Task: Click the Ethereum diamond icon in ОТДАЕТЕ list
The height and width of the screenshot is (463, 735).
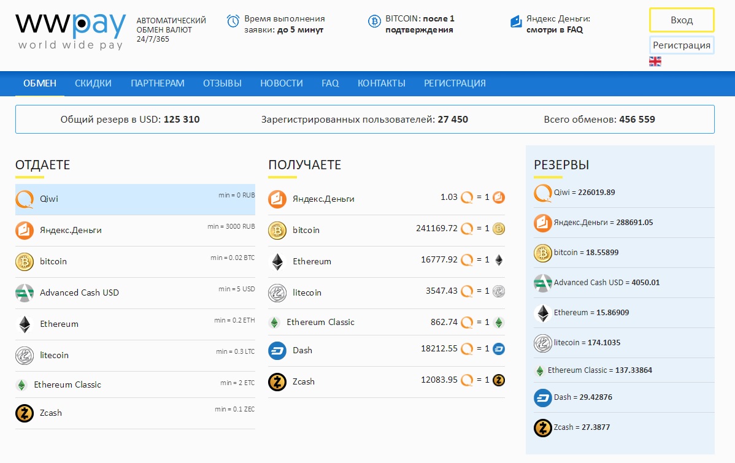Action: coord(25,324)
